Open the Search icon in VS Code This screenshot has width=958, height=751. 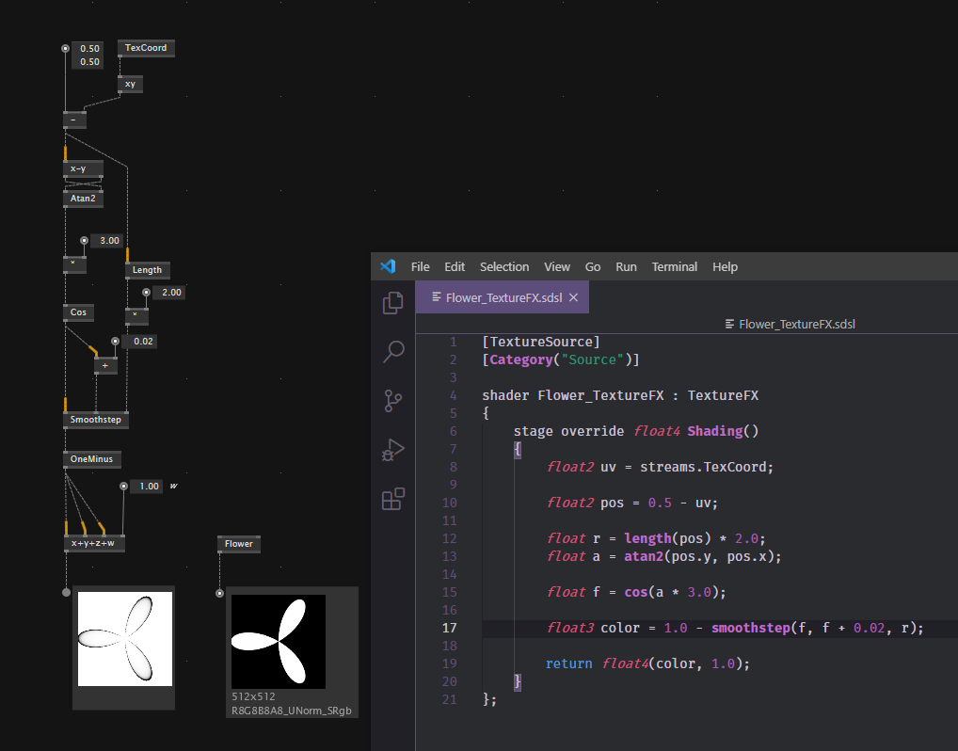point(392,352)
